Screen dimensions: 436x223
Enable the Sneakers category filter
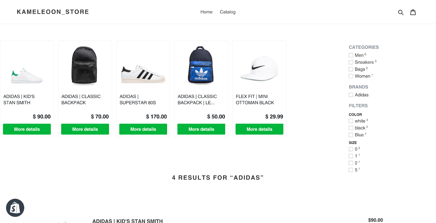click(x=351, y=62)
